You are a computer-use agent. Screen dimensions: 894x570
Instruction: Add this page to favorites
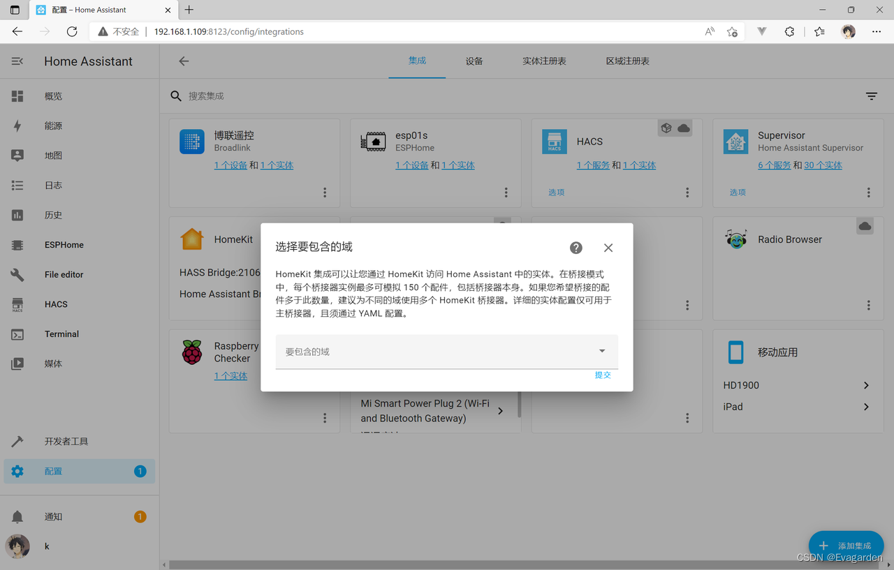pos(732,31)
